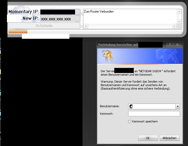Click right arrow of log horizontal scrollbar
The width and height of the screenshot is (188, 146).
[x=174, y=26]
